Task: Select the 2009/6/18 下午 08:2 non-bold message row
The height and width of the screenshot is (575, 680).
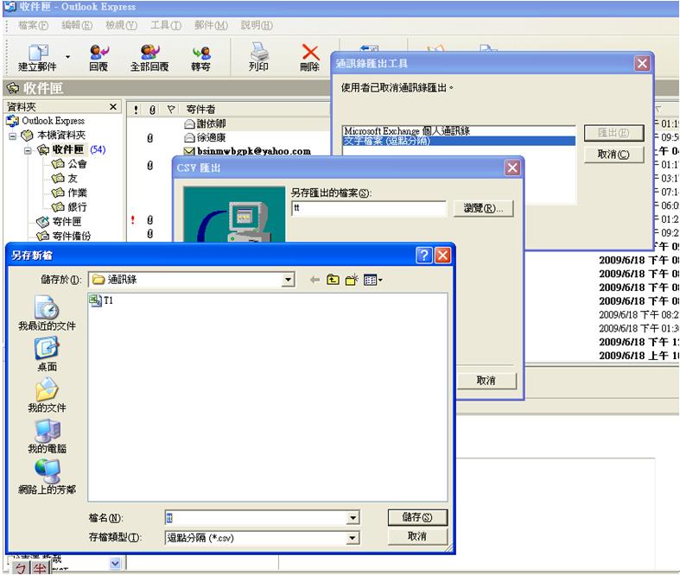Action: pyautogui.click(x=639, y=314)
